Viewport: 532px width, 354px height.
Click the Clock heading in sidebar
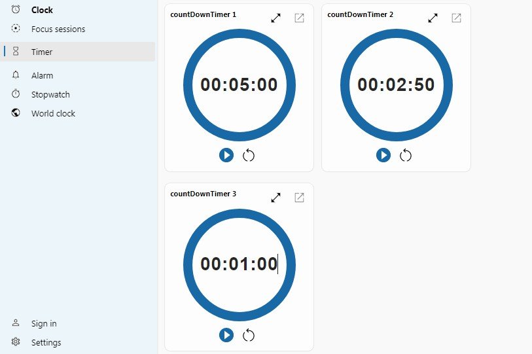tap(42, 10)
